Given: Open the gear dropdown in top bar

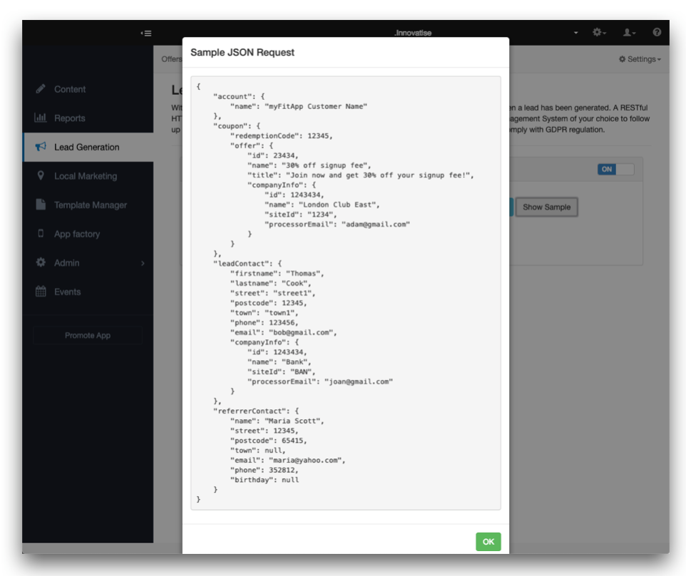Looking at the screenshot, I should click(x=599, y=33).
